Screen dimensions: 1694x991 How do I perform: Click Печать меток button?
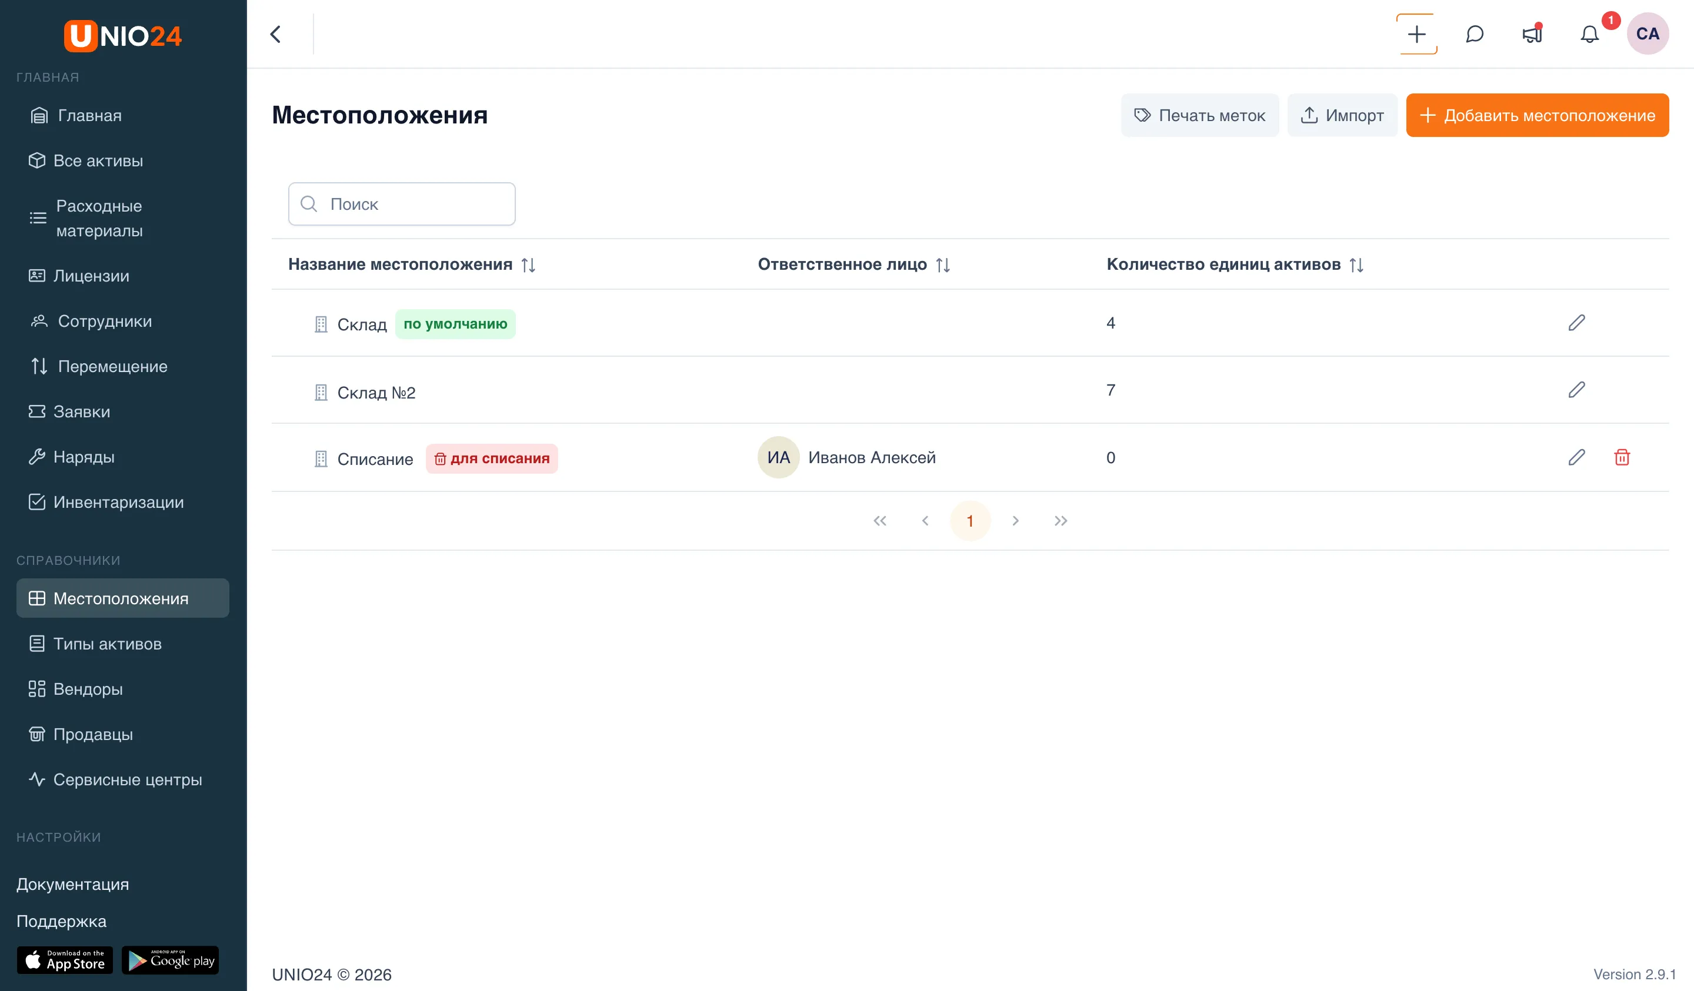pyautogui.click(x=1199, y=116)
